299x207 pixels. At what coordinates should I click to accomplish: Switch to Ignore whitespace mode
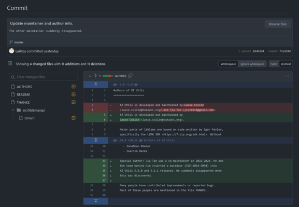click(252, 64)
